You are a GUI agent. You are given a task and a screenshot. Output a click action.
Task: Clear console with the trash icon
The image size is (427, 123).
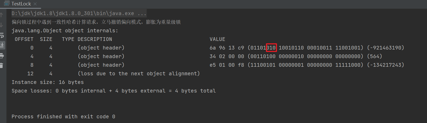[x=2, y=65]
